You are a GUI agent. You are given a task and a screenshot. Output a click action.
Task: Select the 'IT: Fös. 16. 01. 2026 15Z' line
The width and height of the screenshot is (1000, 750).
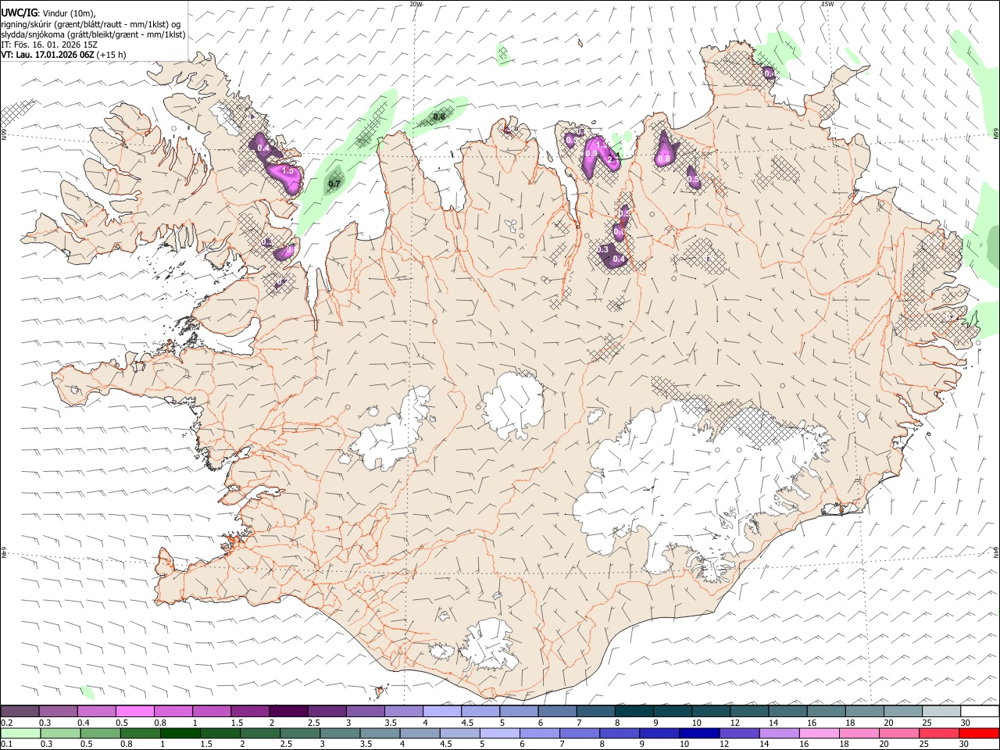pos(49,45)
